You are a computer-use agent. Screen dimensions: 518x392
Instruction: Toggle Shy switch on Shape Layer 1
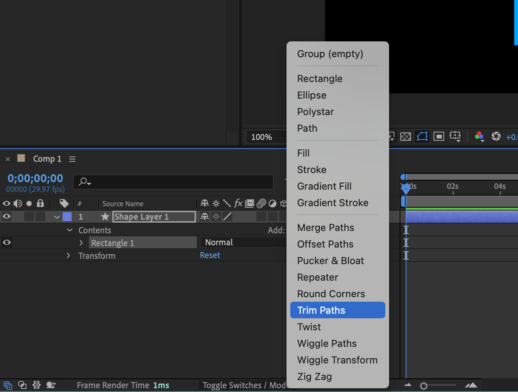point(205,216)
